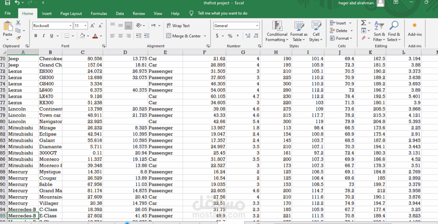Toggle Italic formatting

click(x=43, y=36)
